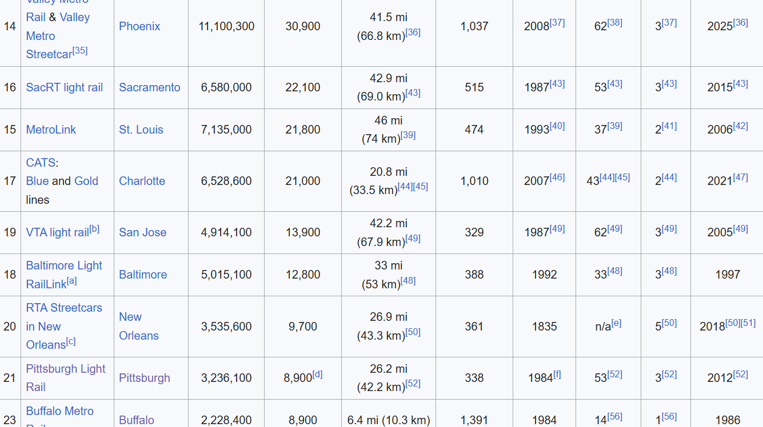
Task: Select the cell reading 4,914,100
Action: (226, 232)
